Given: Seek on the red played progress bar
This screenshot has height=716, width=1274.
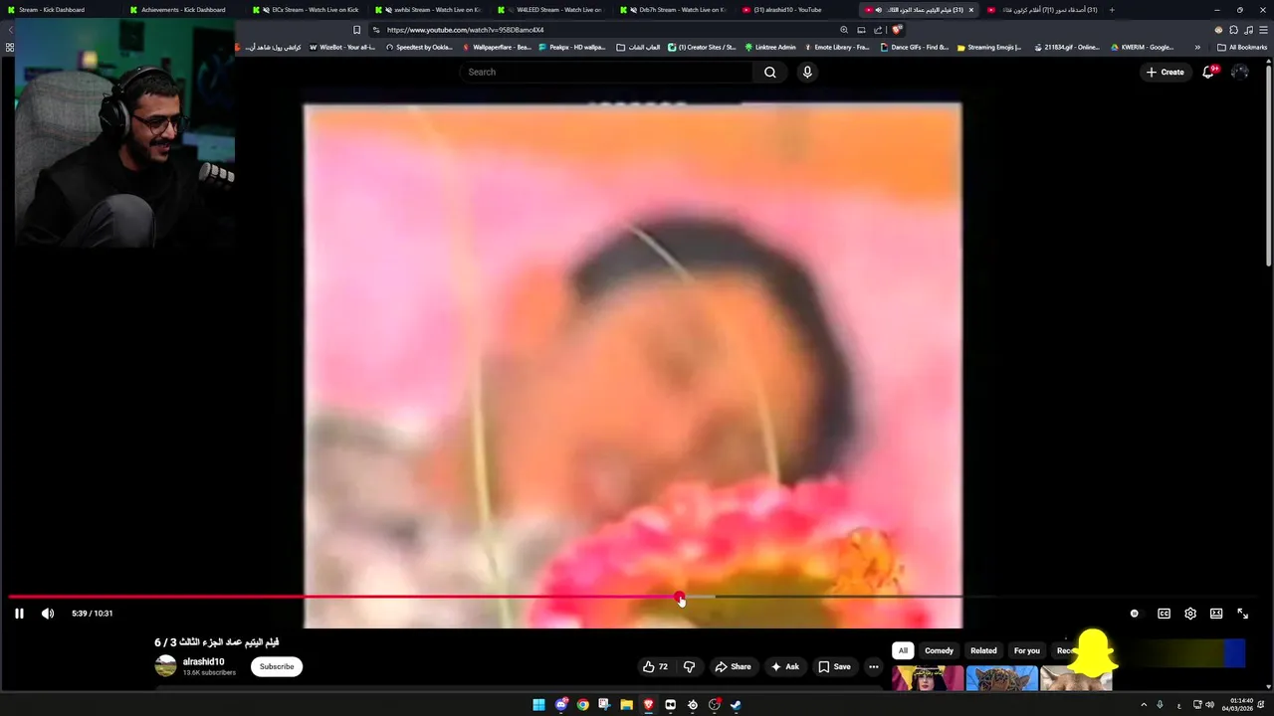Looking at the screenshot, I should point(343,597).
